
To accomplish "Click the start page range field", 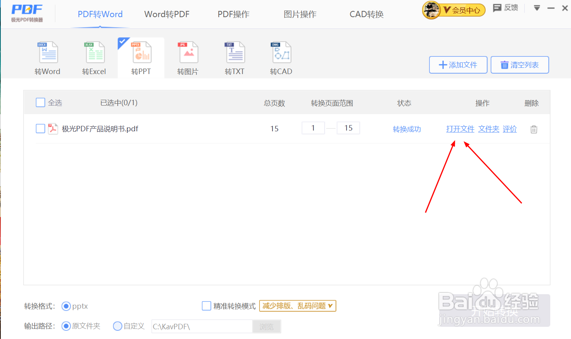I will point(313,128).
